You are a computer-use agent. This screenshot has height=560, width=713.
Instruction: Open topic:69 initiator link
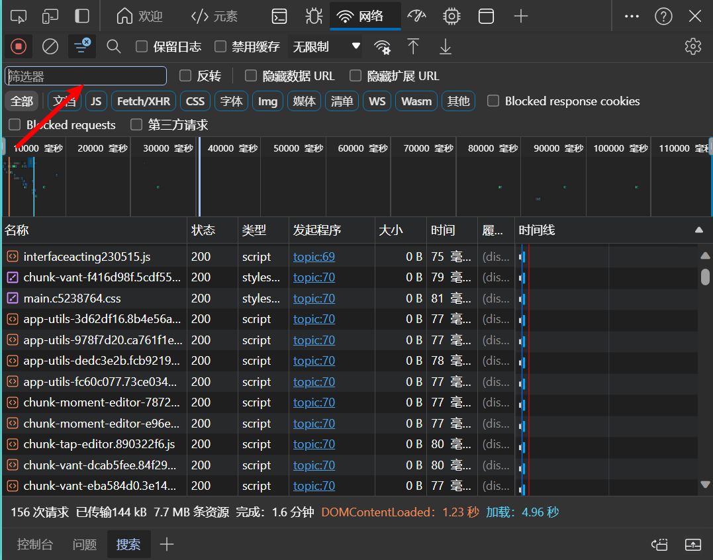point(314,257)
